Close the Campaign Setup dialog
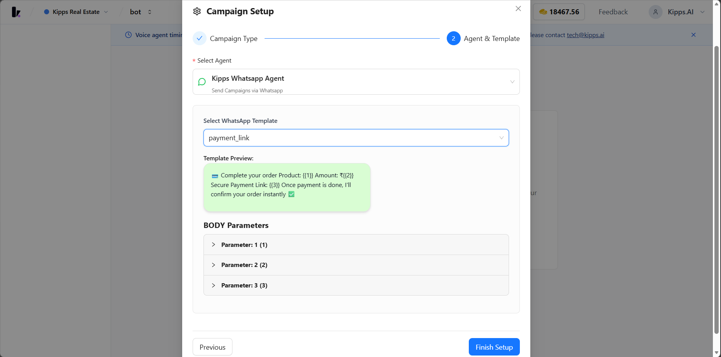The height and width of the screenshot is (357, 721). tap(518, 8)
